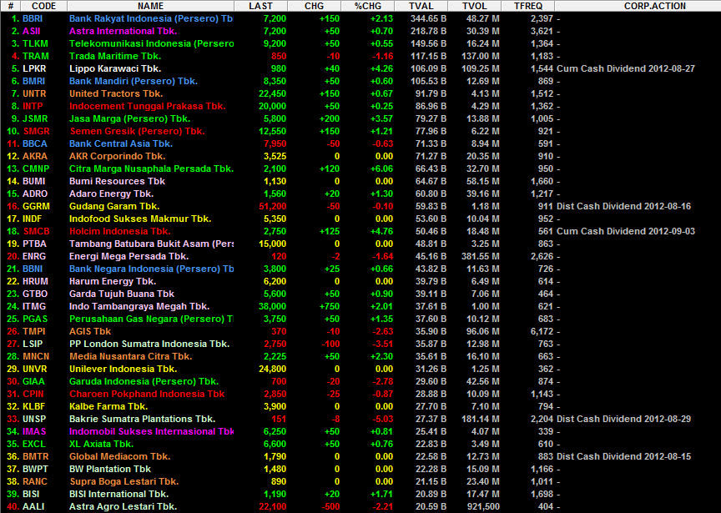721x513 pixels.
Task: Click %CHG +6.06 for CMNP
Action: click(381, 168)
